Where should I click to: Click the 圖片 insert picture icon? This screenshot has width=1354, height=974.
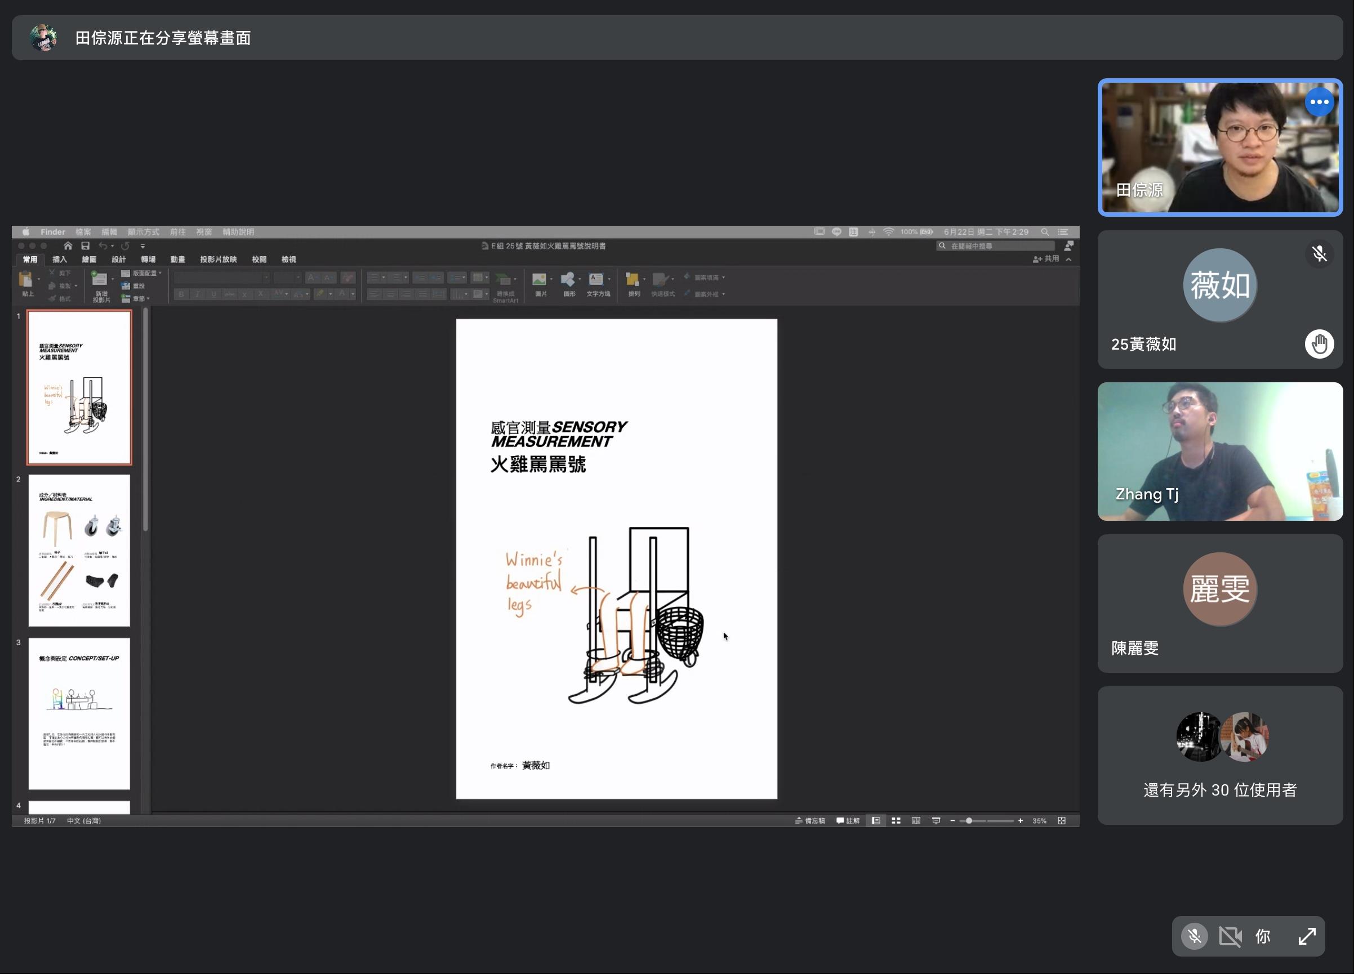(x=540, y=280)
